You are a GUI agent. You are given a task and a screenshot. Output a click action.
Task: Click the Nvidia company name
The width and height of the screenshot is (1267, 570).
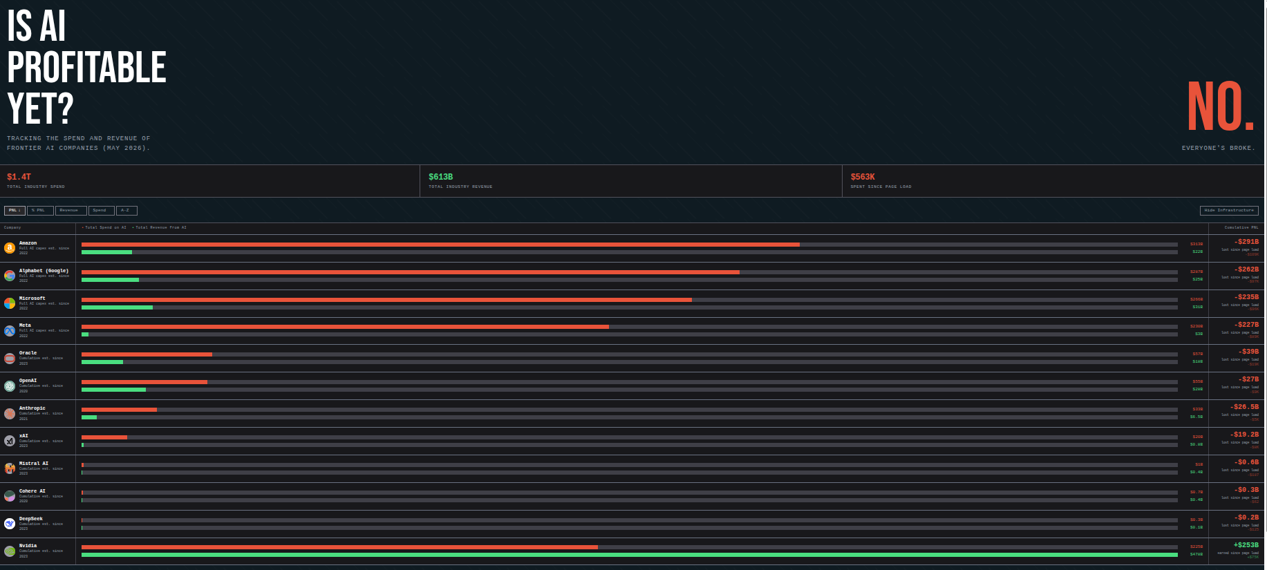pyautogui.click(x=28, y=546)
